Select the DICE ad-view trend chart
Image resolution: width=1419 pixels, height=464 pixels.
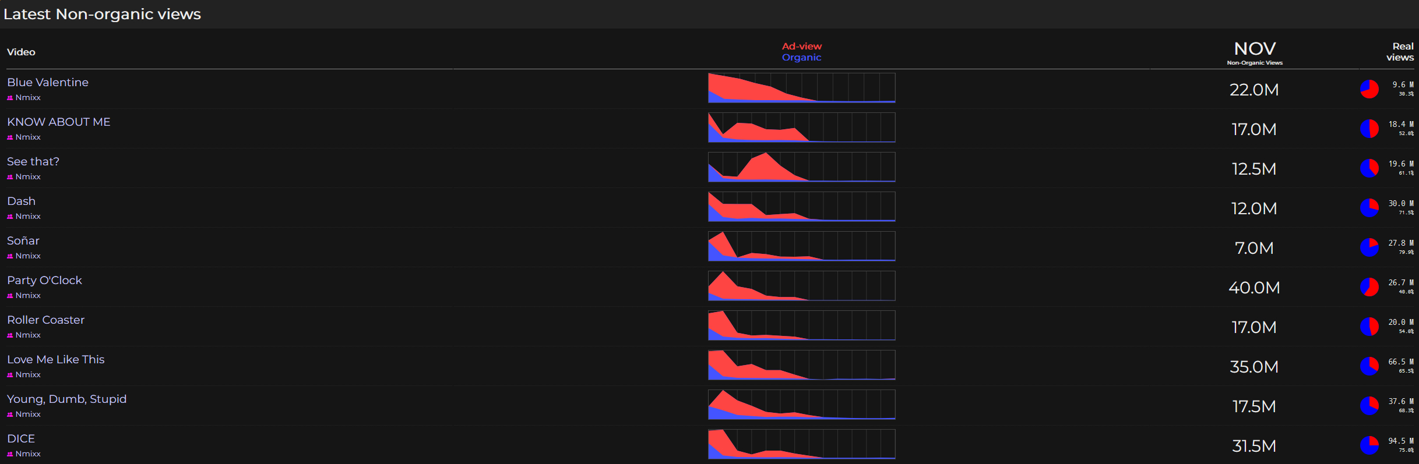(802, 444)
